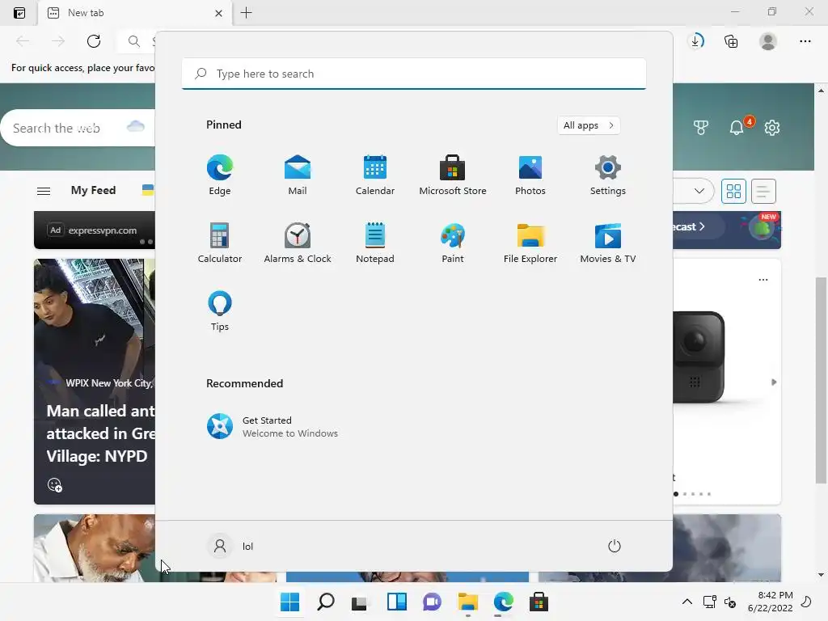Advance the product carousel right arrow
The image size is (828, 621).
pos(774,382)
